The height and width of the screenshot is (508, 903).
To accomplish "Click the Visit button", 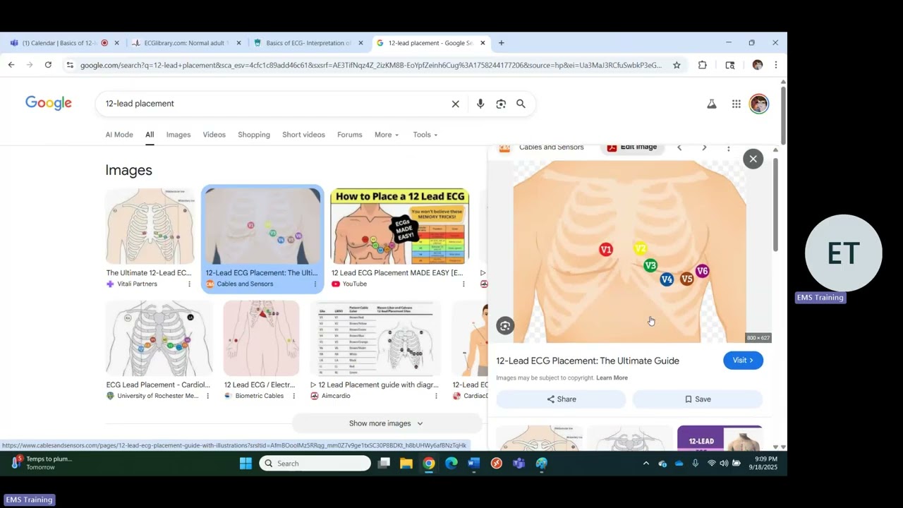I will (x=743, y=361).
